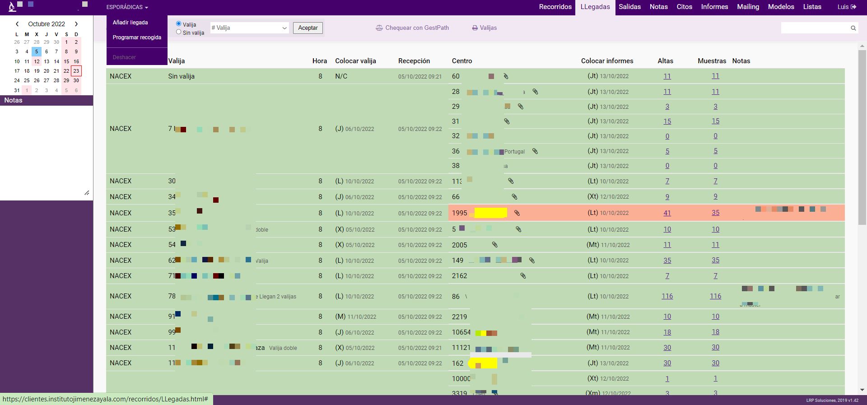The image size is (867, 405).
Task: Expand the ESPORÁDICAS dropdown menu
Action: click(x=127, y=7)
